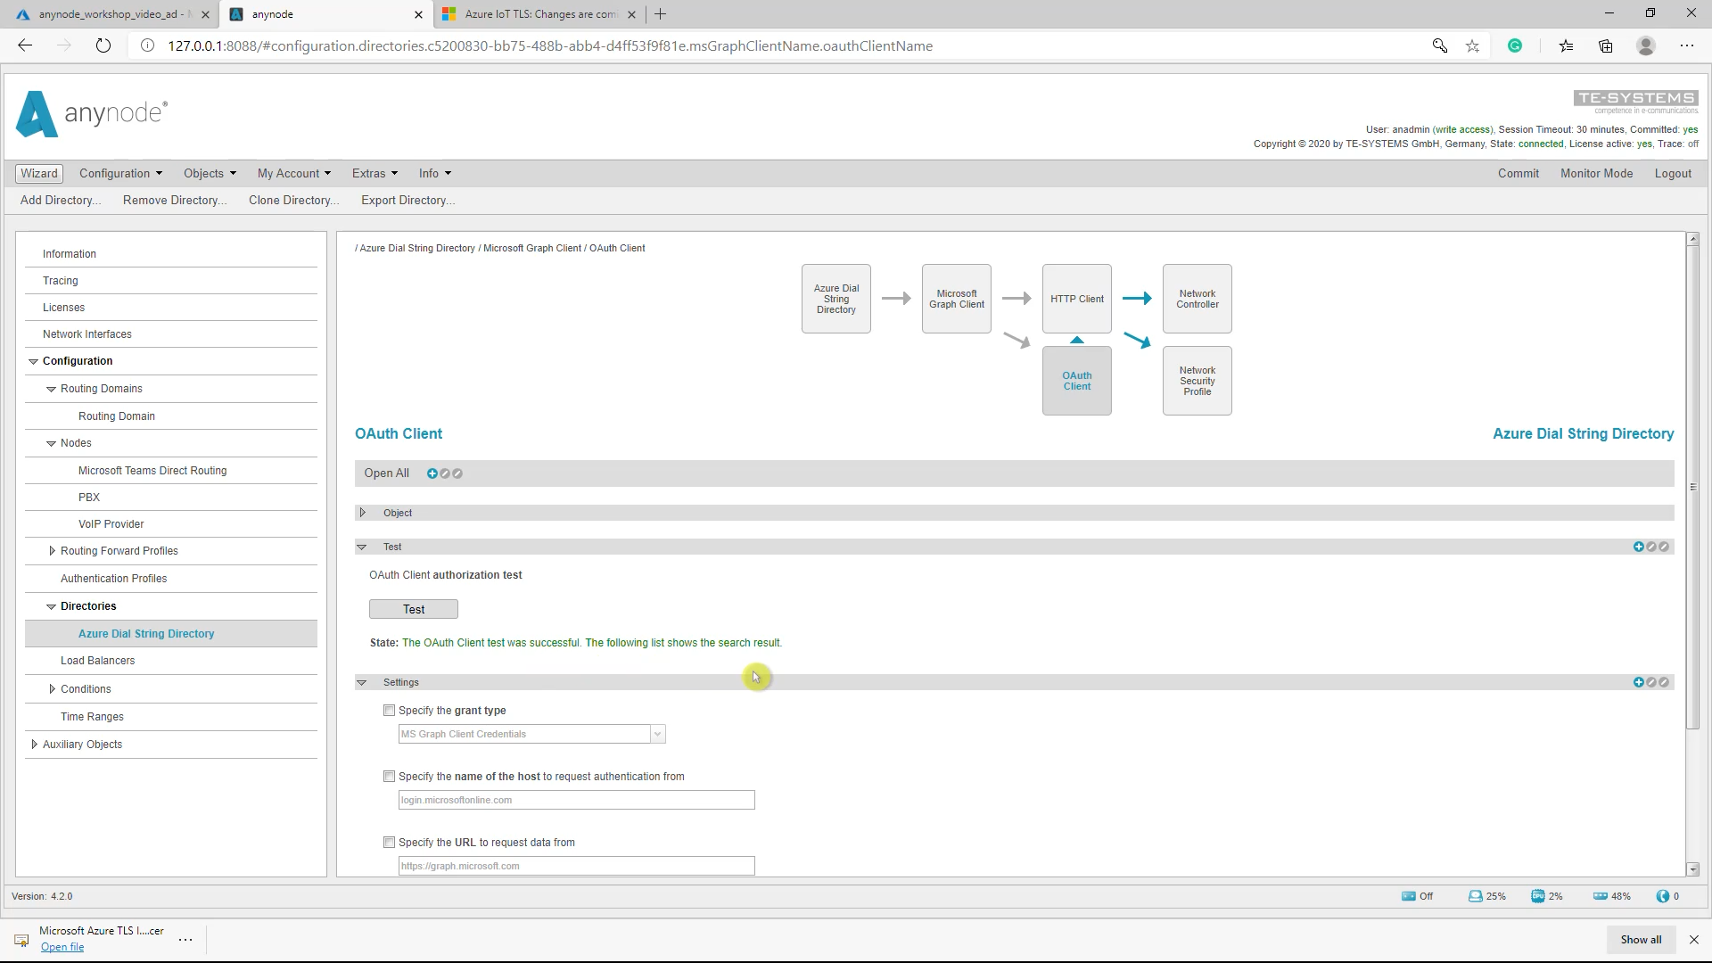Click the disk usage 25% icon
The image size is (1712, 963).
[1476, 896]
